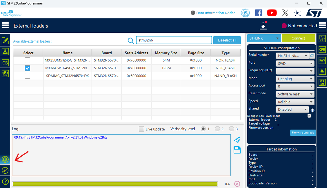
Task: Open the Speed Reliable dropdown
Action: click(x=295, y=102)
